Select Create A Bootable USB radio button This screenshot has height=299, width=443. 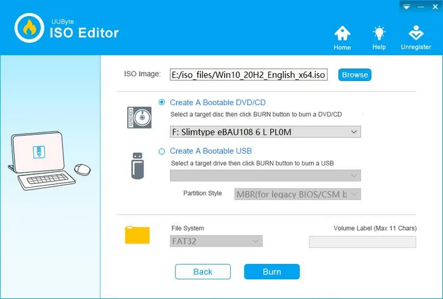click(162, 151)
